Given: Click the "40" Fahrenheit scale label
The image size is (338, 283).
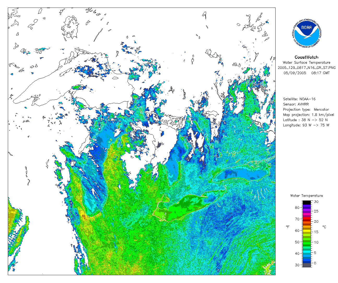Looking at the screenshot, I should coord(297,253).
